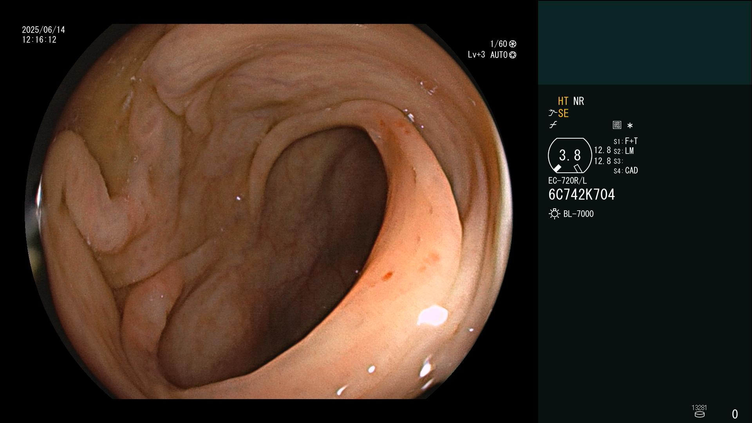Click the shutter icon beside 1/60
The width and height of the screenshot is (752, 423).
point(513,44)
